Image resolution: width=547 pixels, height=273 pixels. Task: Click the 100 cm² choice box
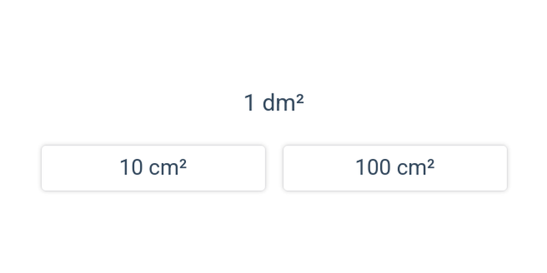click(395, 168)
